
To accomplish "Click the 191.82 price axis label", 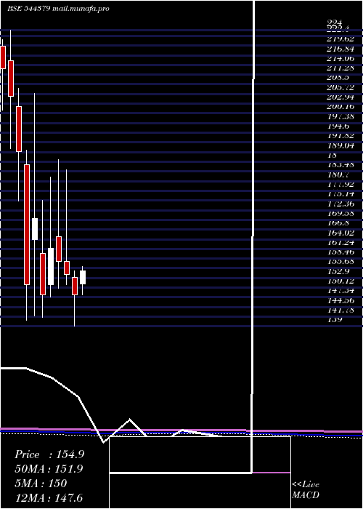I will pos(340,136).
